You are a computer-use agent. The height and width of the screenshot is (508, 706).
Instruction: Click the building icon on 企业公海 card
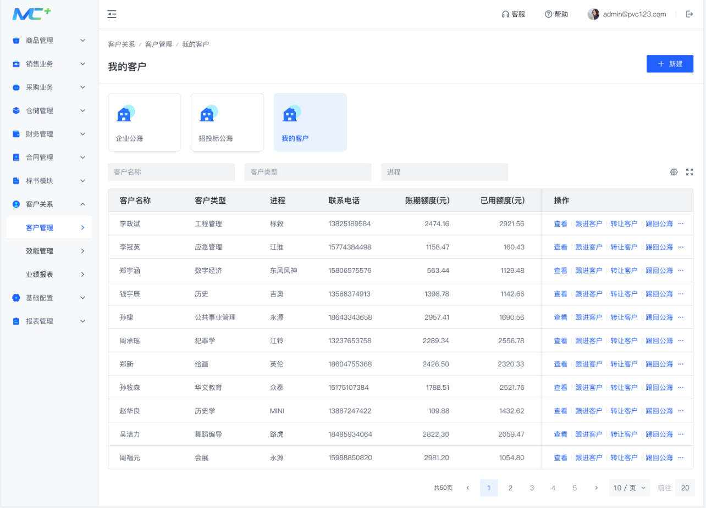point(125,113)
